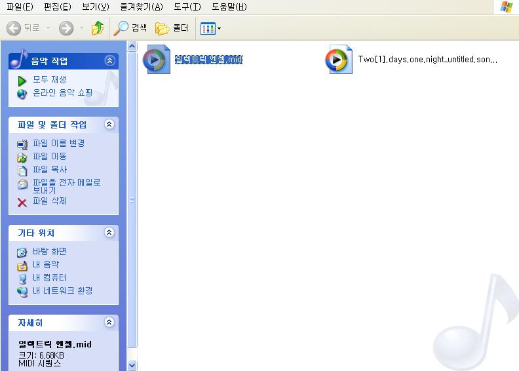
Task: Click the desktop icon beside 바탕 화면
Action: [22, 253]
